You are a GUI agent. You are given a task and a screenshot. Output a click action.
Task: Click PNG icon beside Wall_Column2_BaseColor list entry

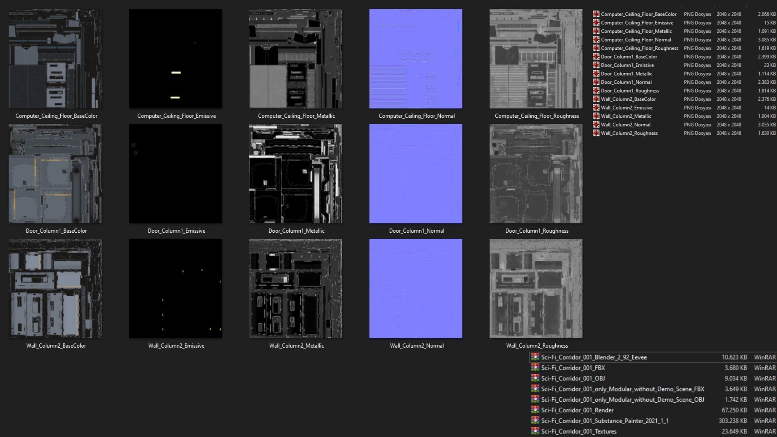pyautogui.click(x=596, y=99)
